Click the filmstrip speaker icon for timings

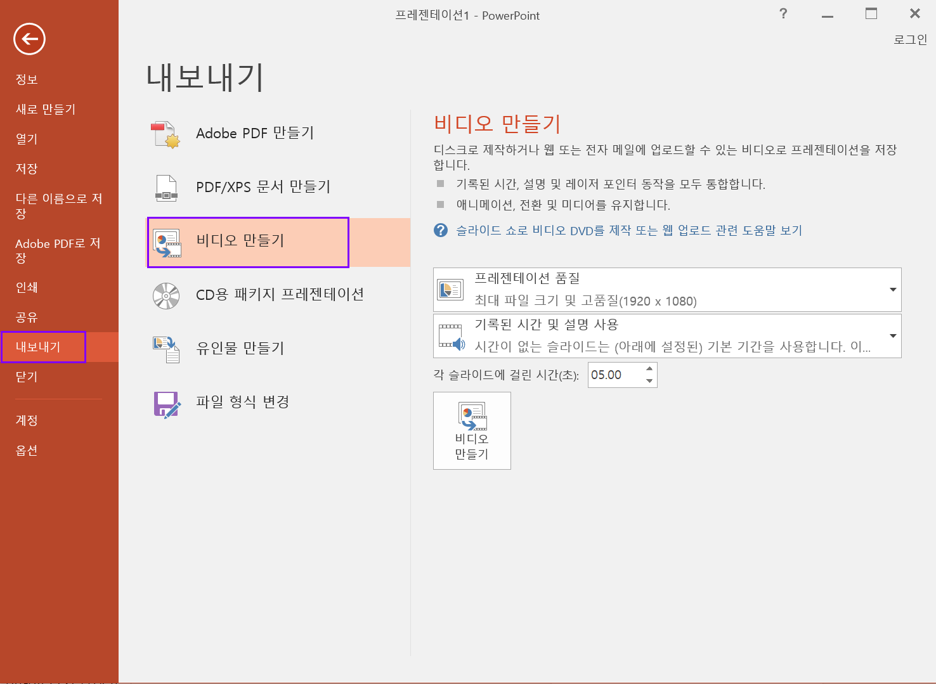coord(452,337)
